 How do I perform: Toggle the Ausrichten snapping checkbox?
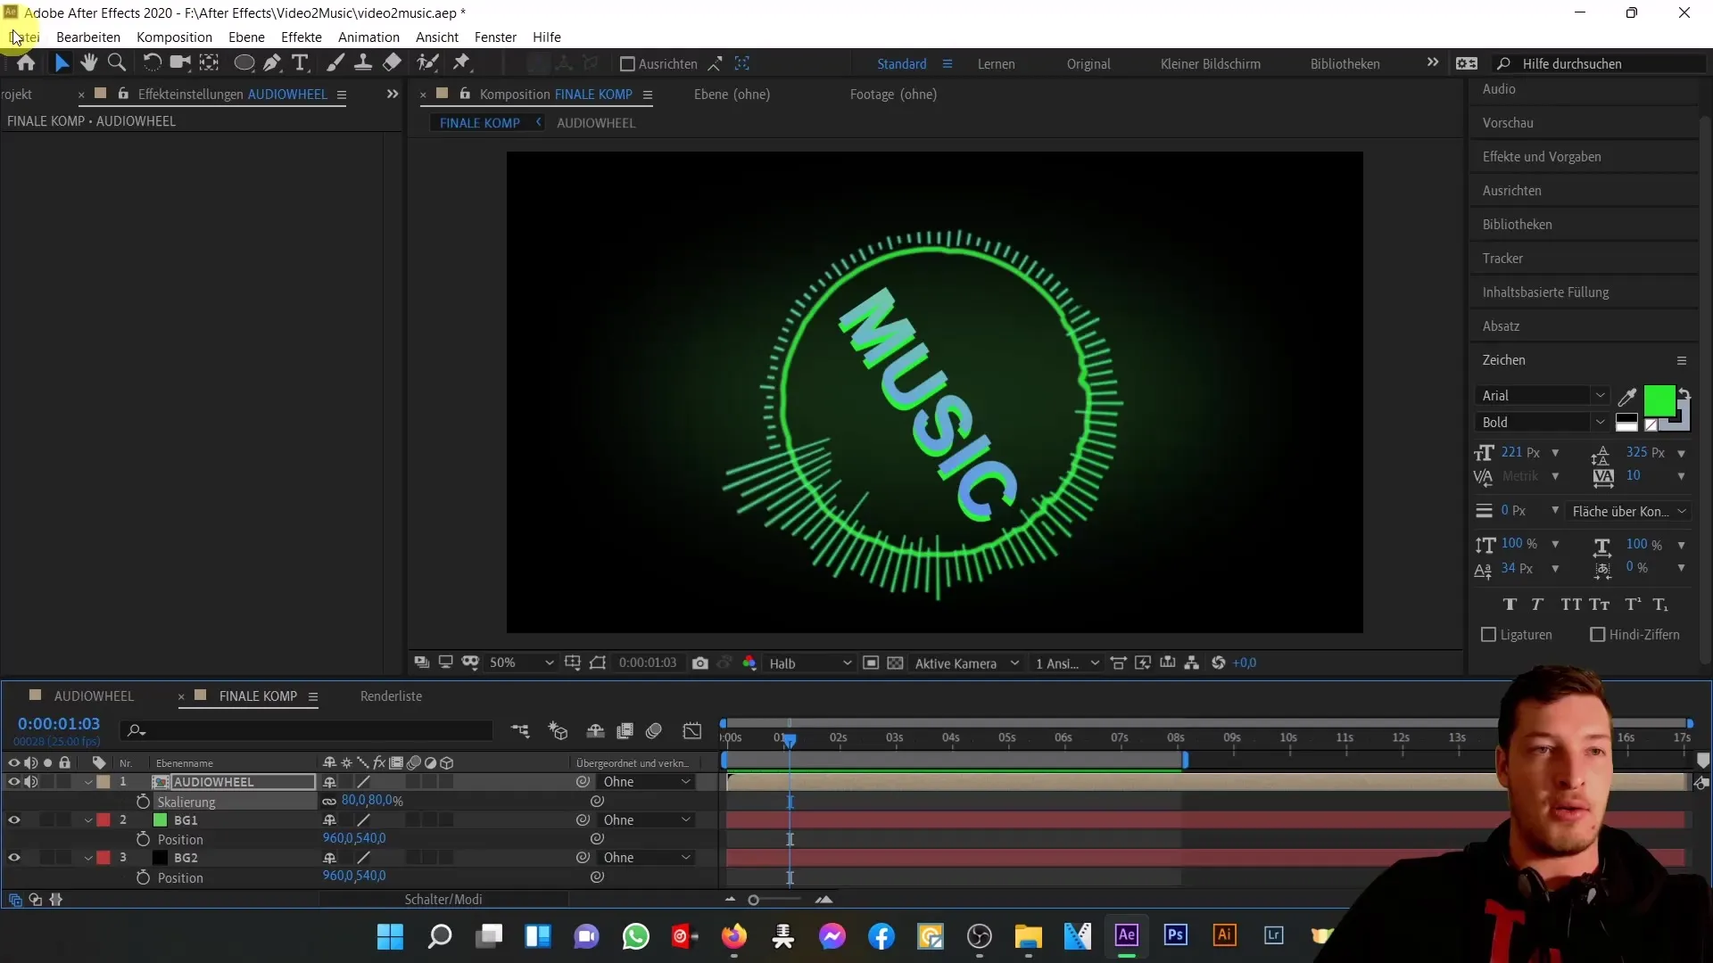coord(627,64)
